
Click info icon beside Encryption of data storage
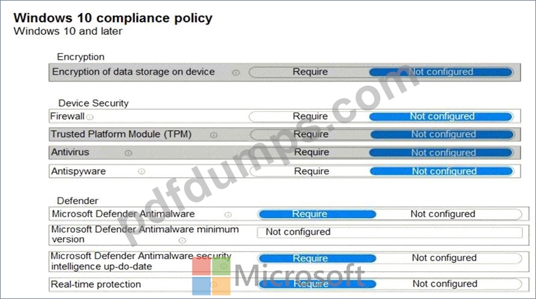[235, 72]
